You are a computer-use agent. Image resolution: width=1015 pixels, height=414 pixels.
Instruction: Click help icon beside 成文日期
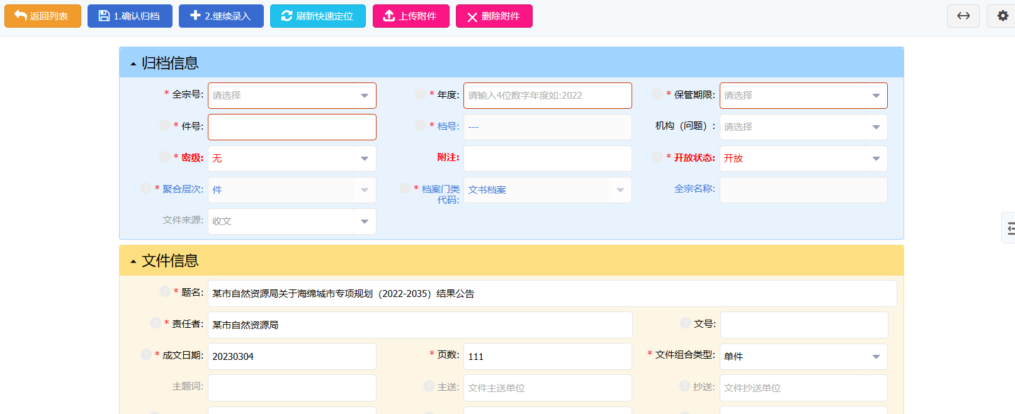pyautogui.click(x=146, y=354)
